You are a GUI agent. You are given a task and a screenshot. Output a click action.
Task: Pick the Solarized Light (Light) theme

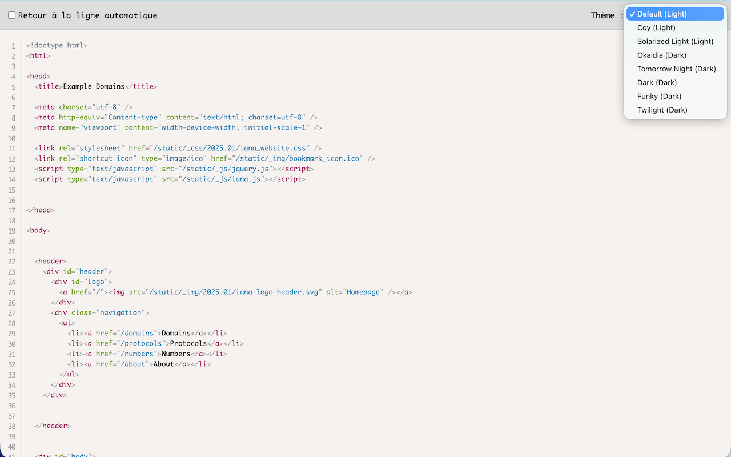tap(675, 41)
